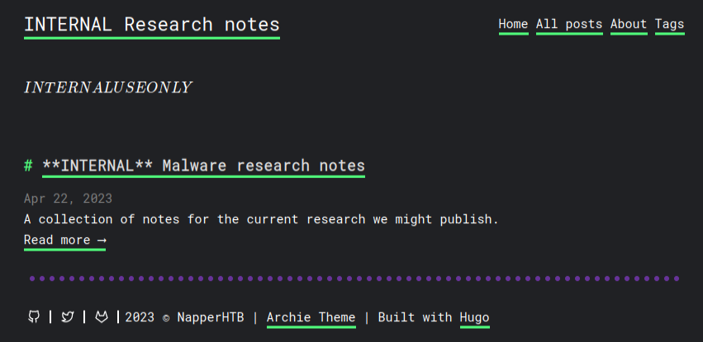The image size is (703, 342).
Task: Click the post summary about collection of notes
Action: coord(261,219)
